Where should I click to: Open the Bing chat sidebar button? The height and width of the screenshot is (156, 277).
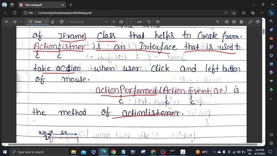271,13
